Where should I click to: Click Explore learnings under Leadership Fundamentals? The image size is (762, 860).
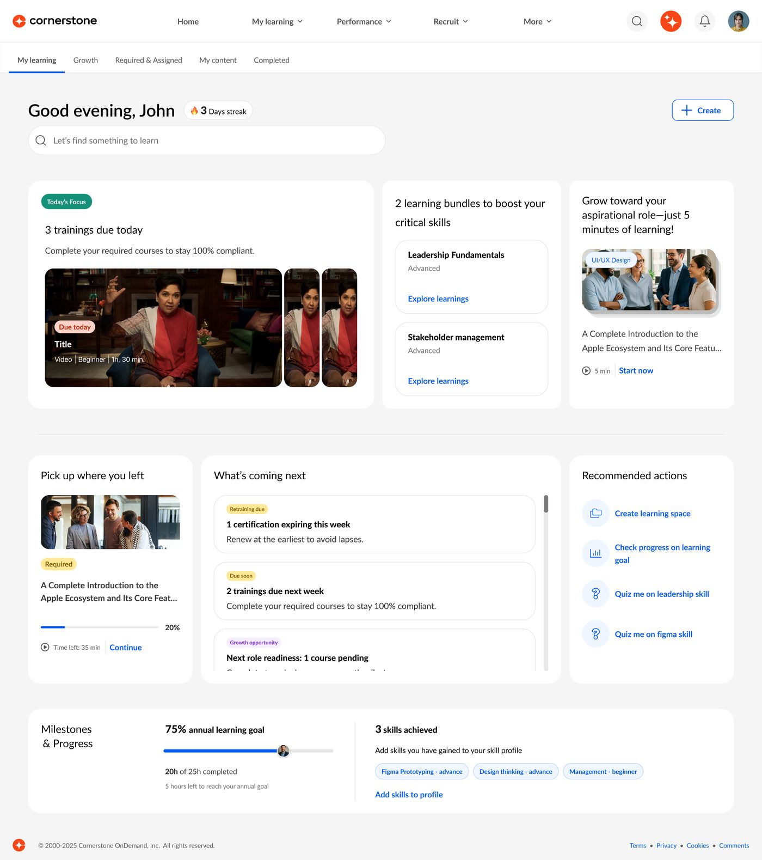click(438, 298)
